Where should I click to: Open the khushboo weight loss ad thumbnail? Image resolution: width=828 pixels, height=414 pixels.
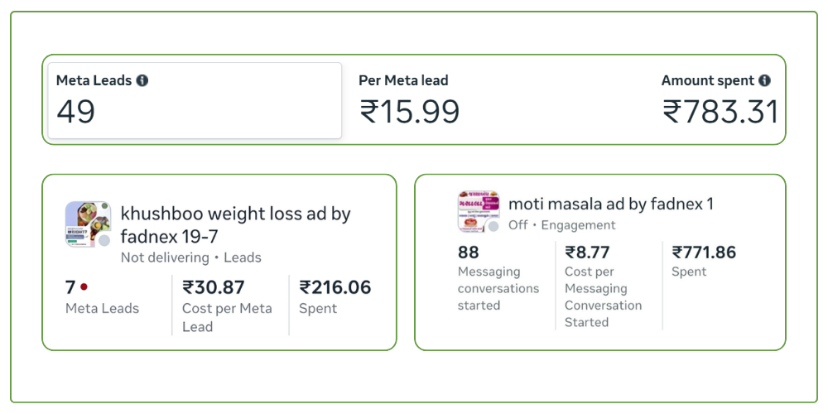click(87, 224)
